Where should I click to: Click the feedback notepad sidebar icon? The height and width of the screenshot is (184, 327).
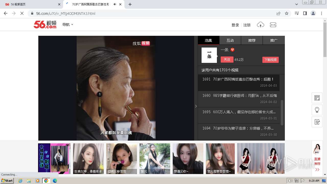point(317,122)
